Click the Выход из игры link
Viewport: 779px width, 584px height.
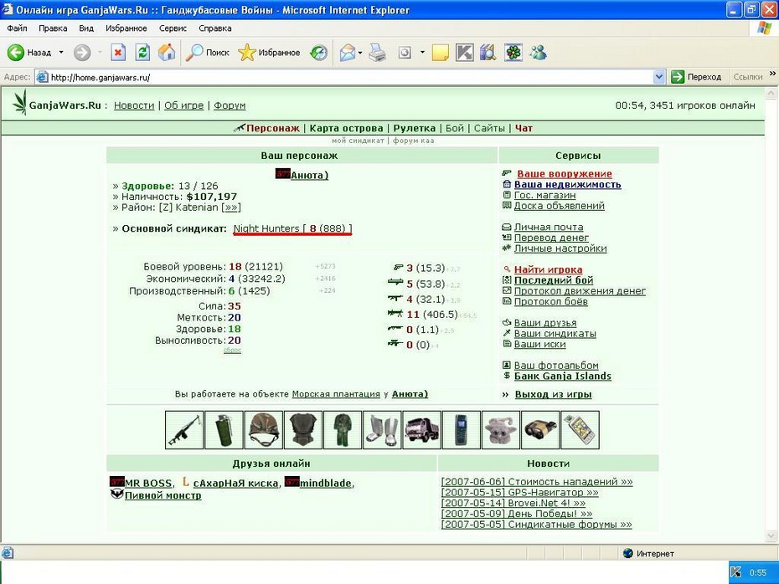tap(553, 394)
